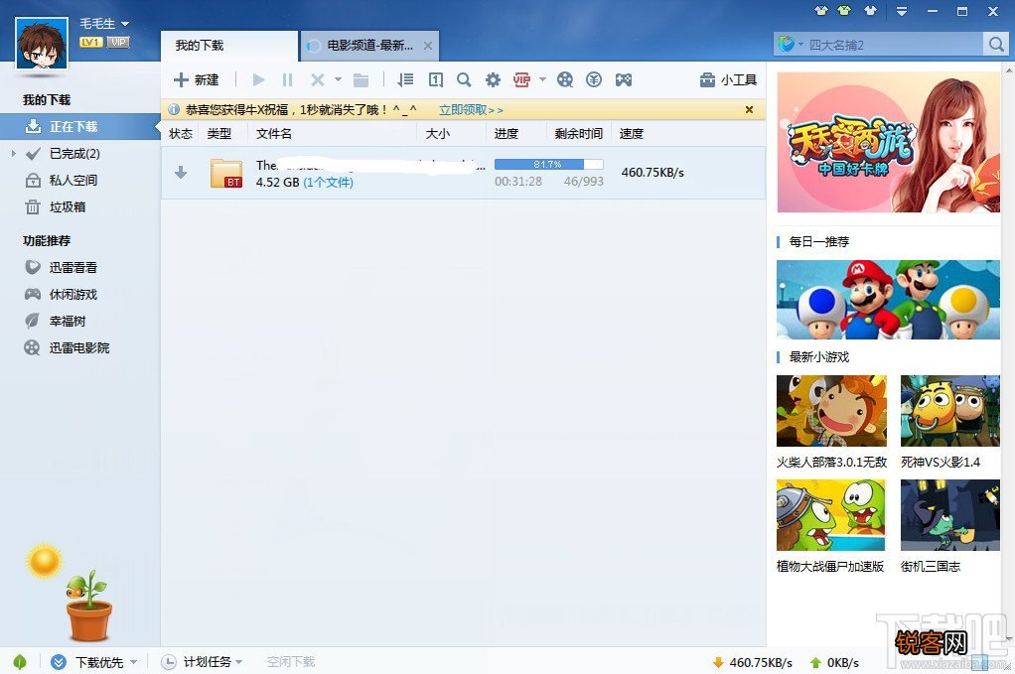Open the 计划任务 dropdown

click(x=202, y=662)
